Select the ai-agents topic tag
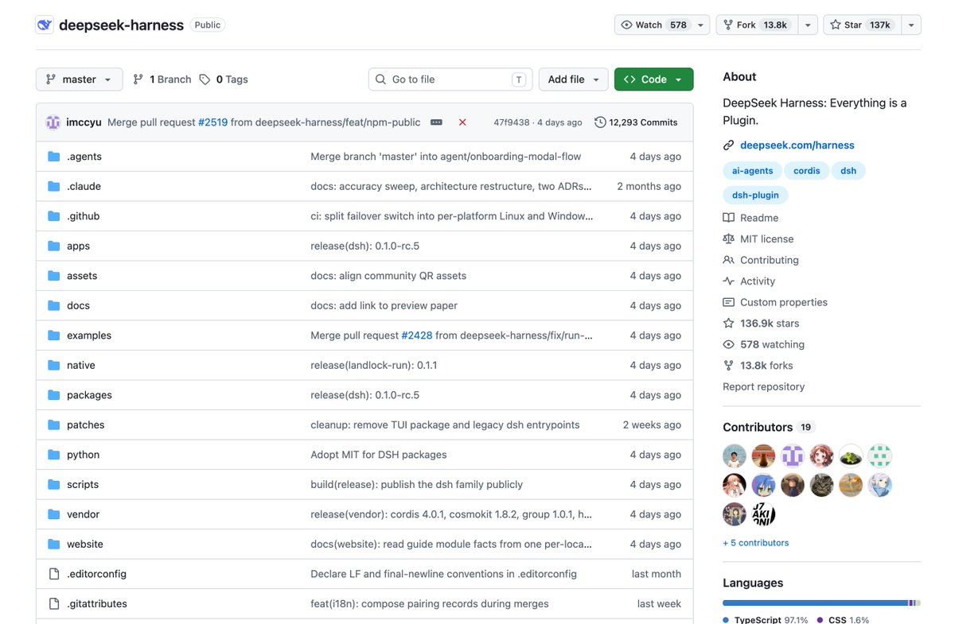The width and height of the screenshot is (955, 624). click(752, 171)
